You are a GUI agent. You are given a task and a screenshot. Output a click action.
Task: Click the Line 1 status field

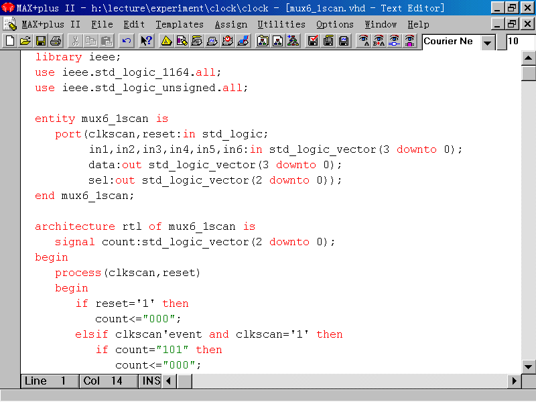(x=50, y=381)
